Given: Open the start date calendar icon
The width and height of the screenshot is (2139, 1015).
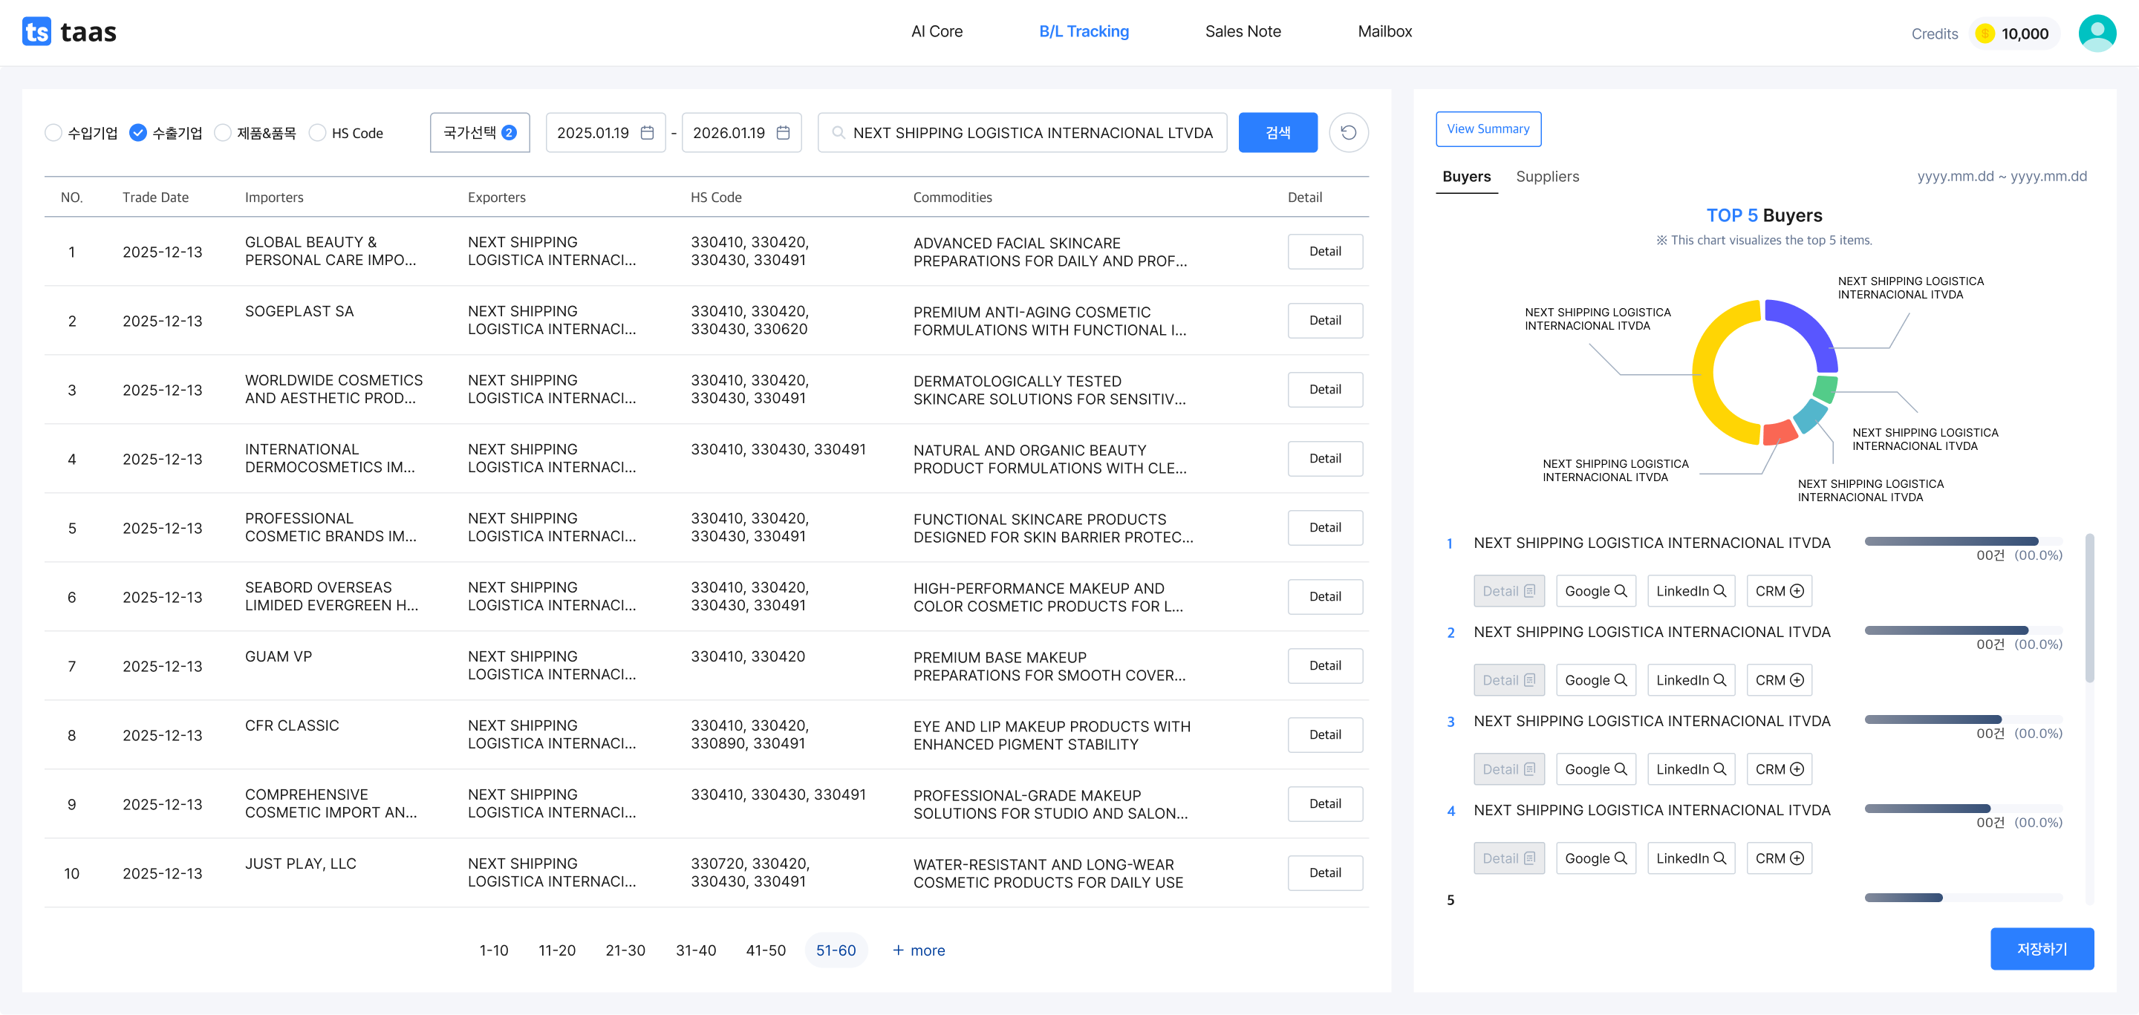Looking at the screenshot, I should coord(648,133).
